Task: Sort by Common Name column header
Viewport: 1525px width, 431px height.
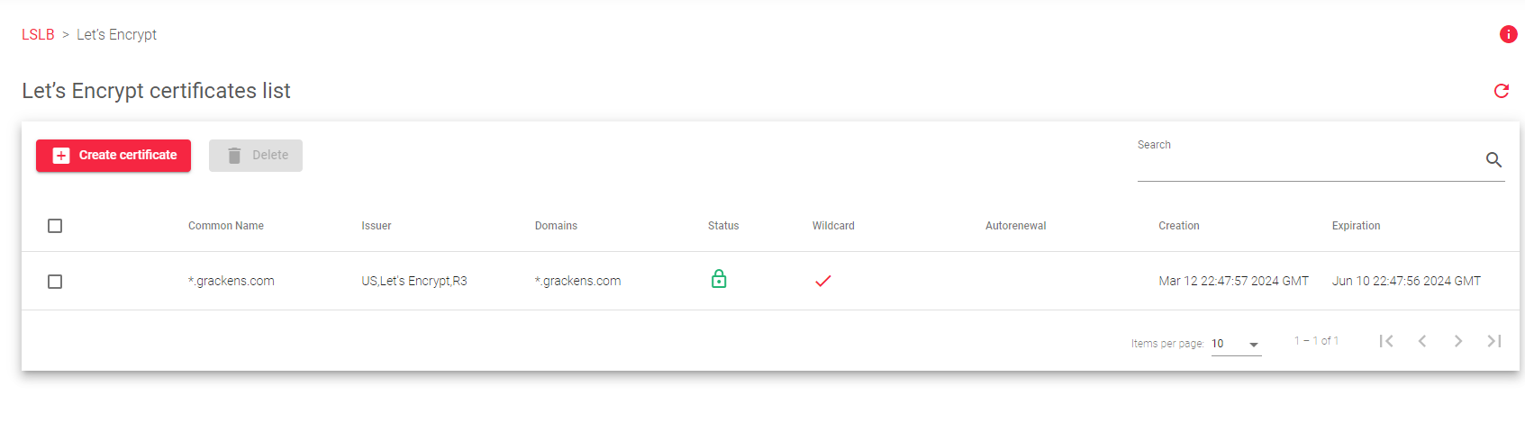Action: [x=226, y=226]
